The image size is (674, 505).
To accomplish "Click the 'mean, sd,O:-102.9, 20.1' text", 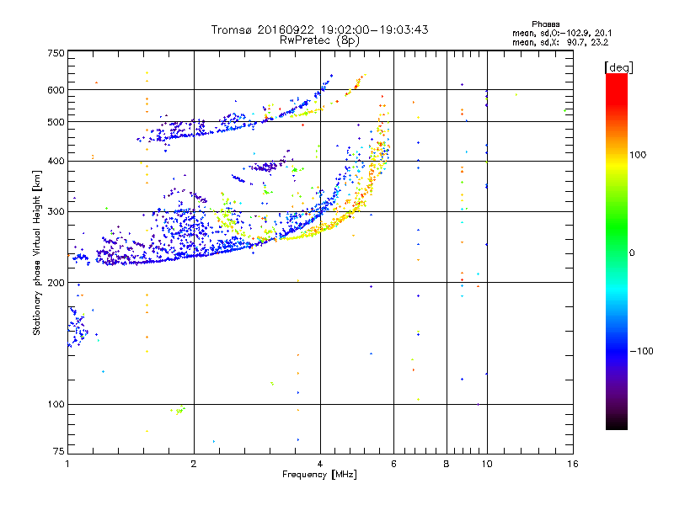I will click(x=562, y=33).
